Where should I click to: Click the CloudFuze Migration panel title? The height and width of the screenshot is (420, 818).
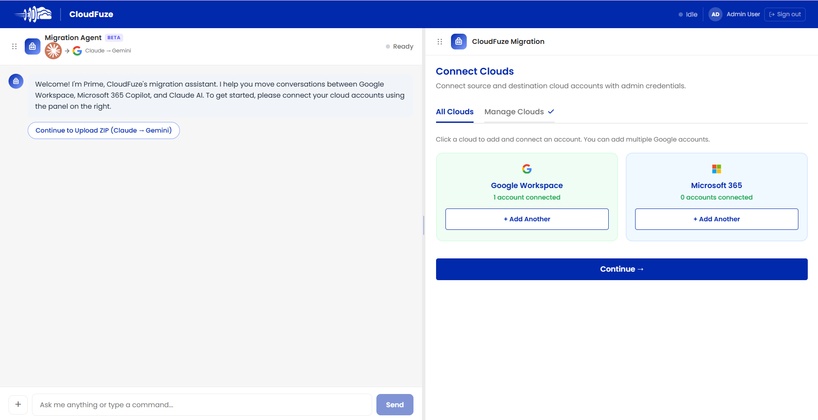[508, 41]
